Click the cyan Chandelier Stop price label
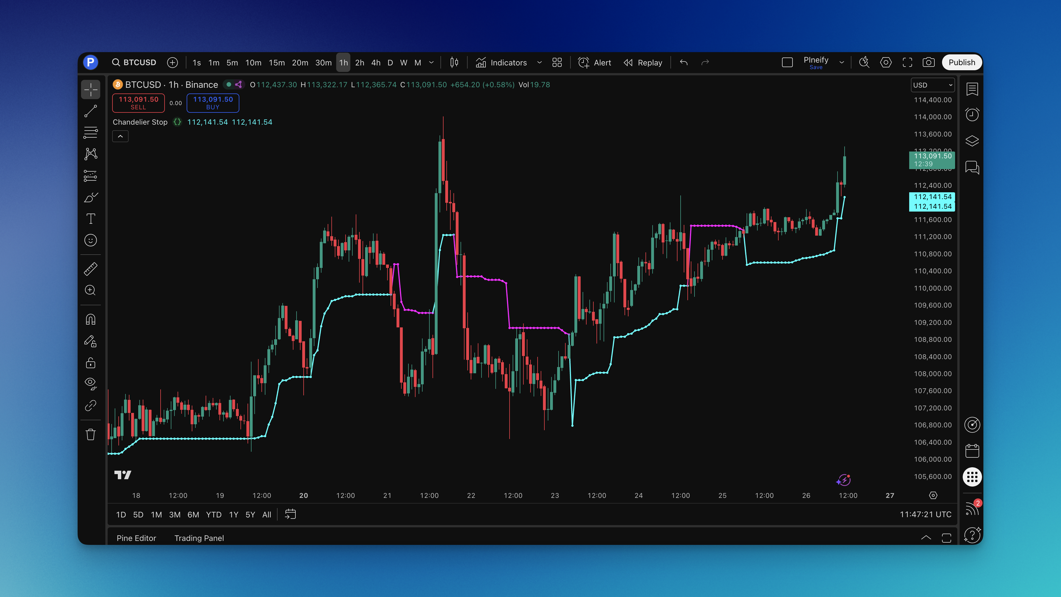The image size is (1061, 597). click(x=932, y=201)
